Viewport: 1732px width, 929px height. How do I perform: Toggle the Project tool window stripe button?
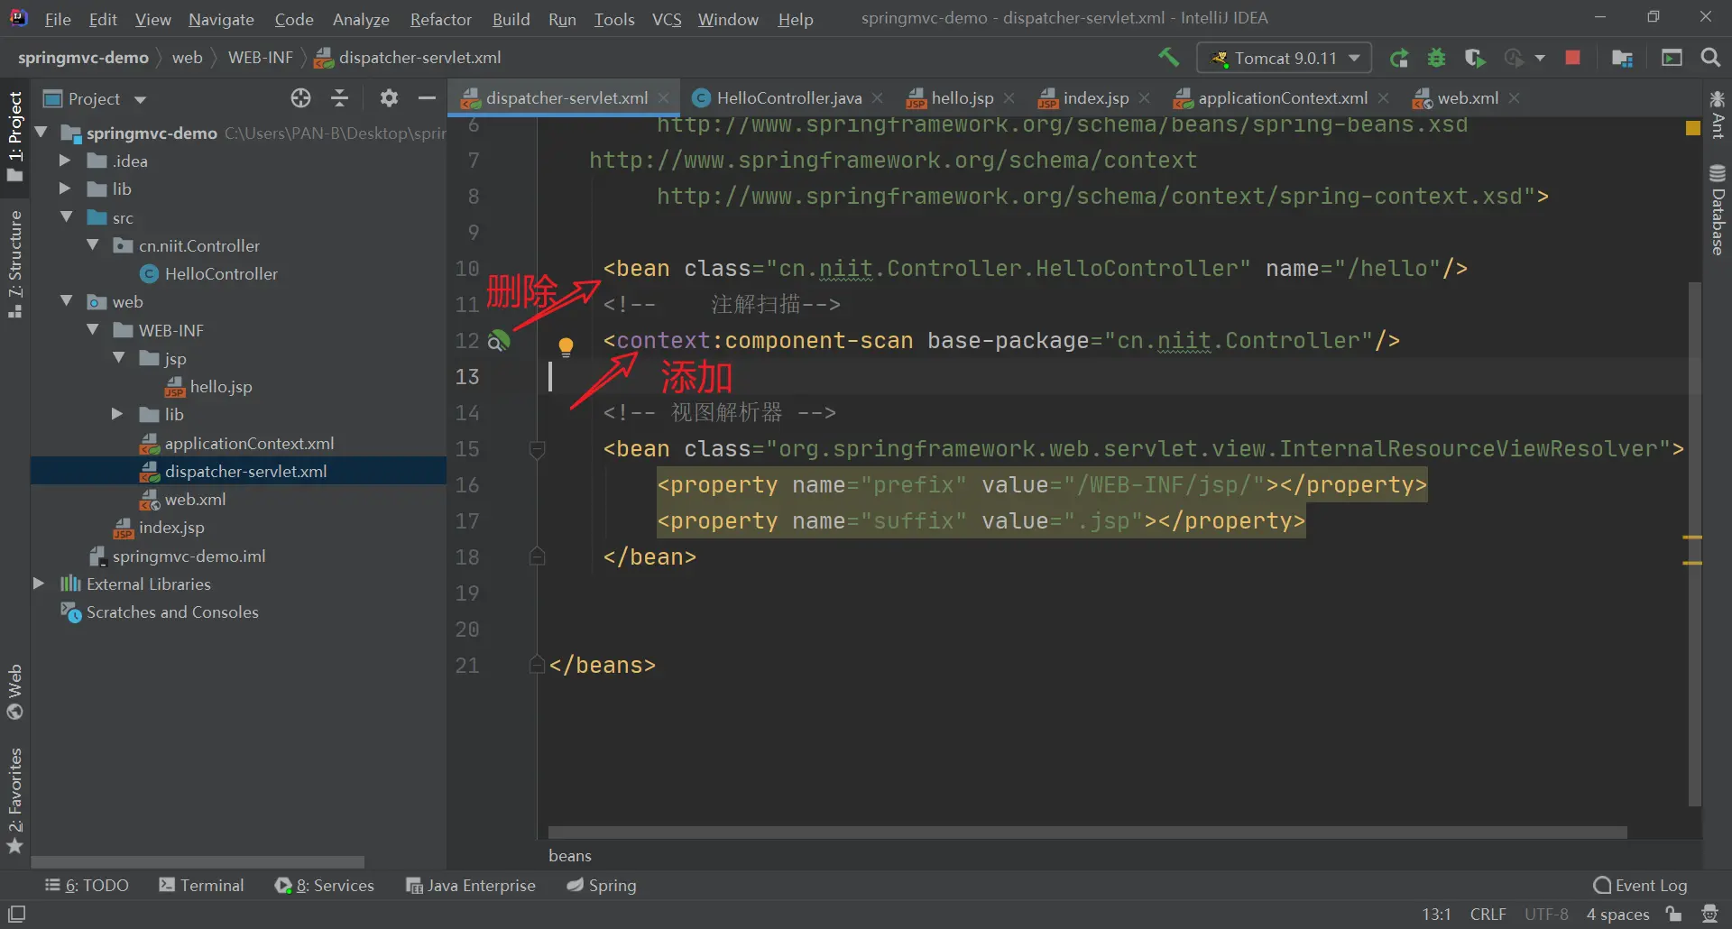15,135
